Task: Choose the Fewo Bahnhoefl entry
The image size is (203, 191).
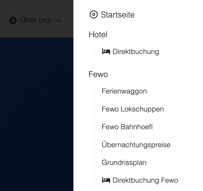Action: (127, 127)
